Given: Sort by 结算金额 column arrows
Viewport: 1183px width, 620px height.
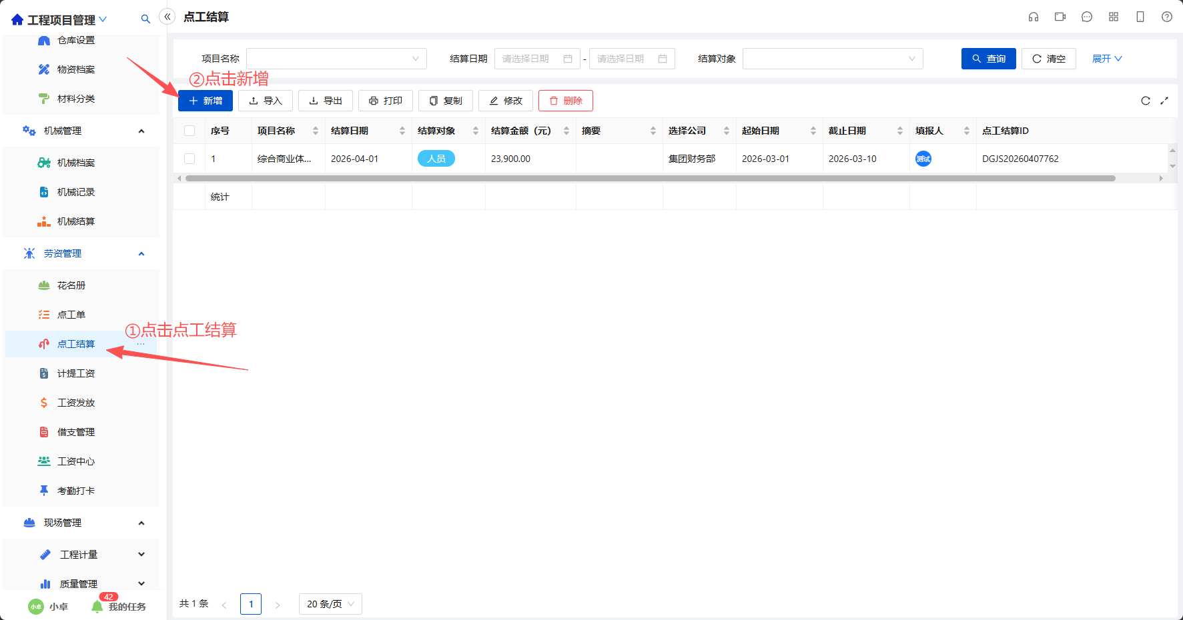Looking at the screenshot, I should click(x=566, y=131).
